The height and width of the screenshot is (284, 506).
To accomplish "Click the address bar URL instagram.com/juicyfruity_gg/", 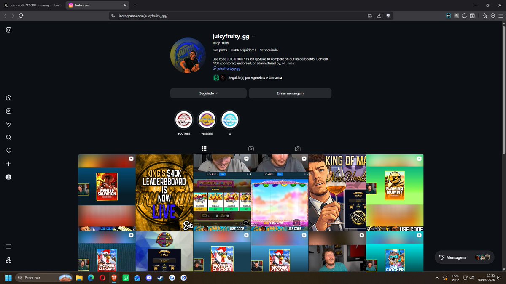I will (x=143, y=16).
